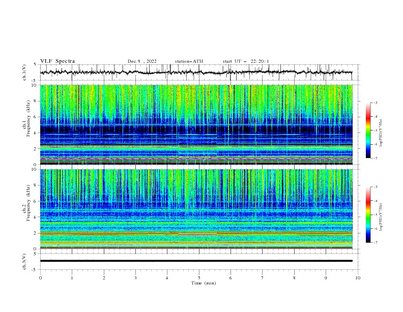
Task: Click time axis tick label "3"
Action: [135, 278]
